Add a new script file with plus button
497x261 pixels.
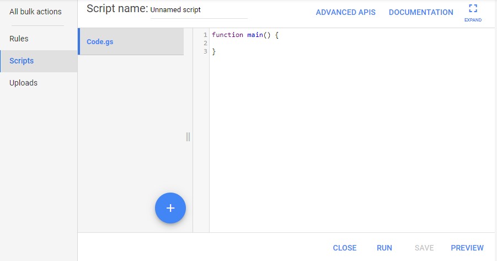(170, 208)
